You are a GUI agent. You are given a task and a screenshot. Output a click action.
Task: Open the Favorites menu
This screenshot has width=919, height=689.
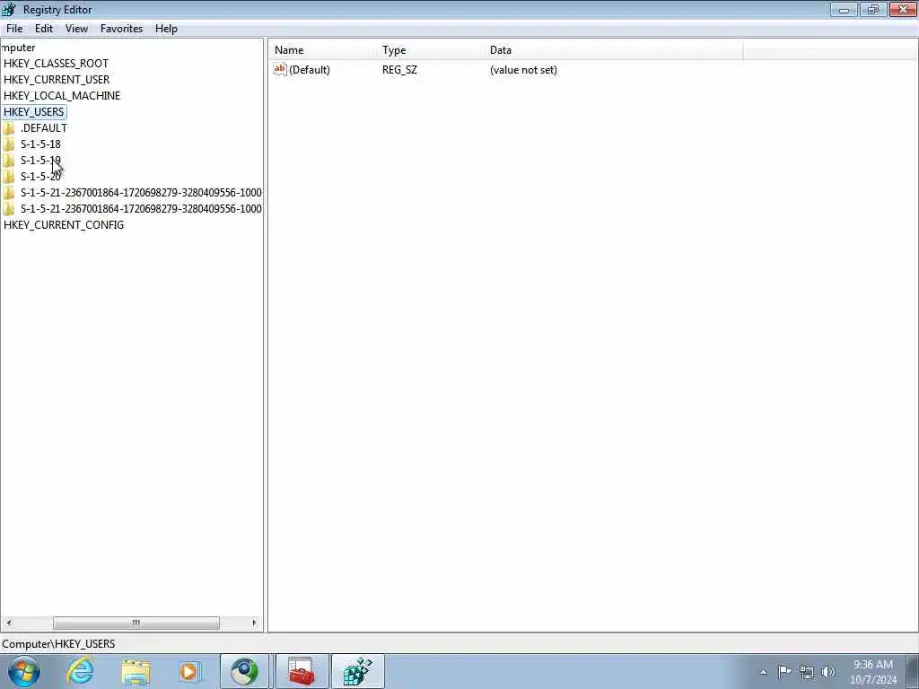tap(121, 29)
